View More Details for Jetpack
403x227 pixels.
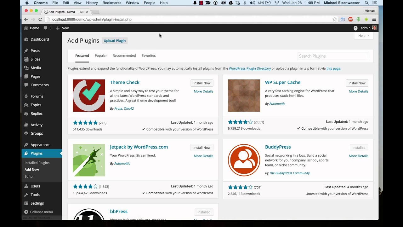pos(203,156)
